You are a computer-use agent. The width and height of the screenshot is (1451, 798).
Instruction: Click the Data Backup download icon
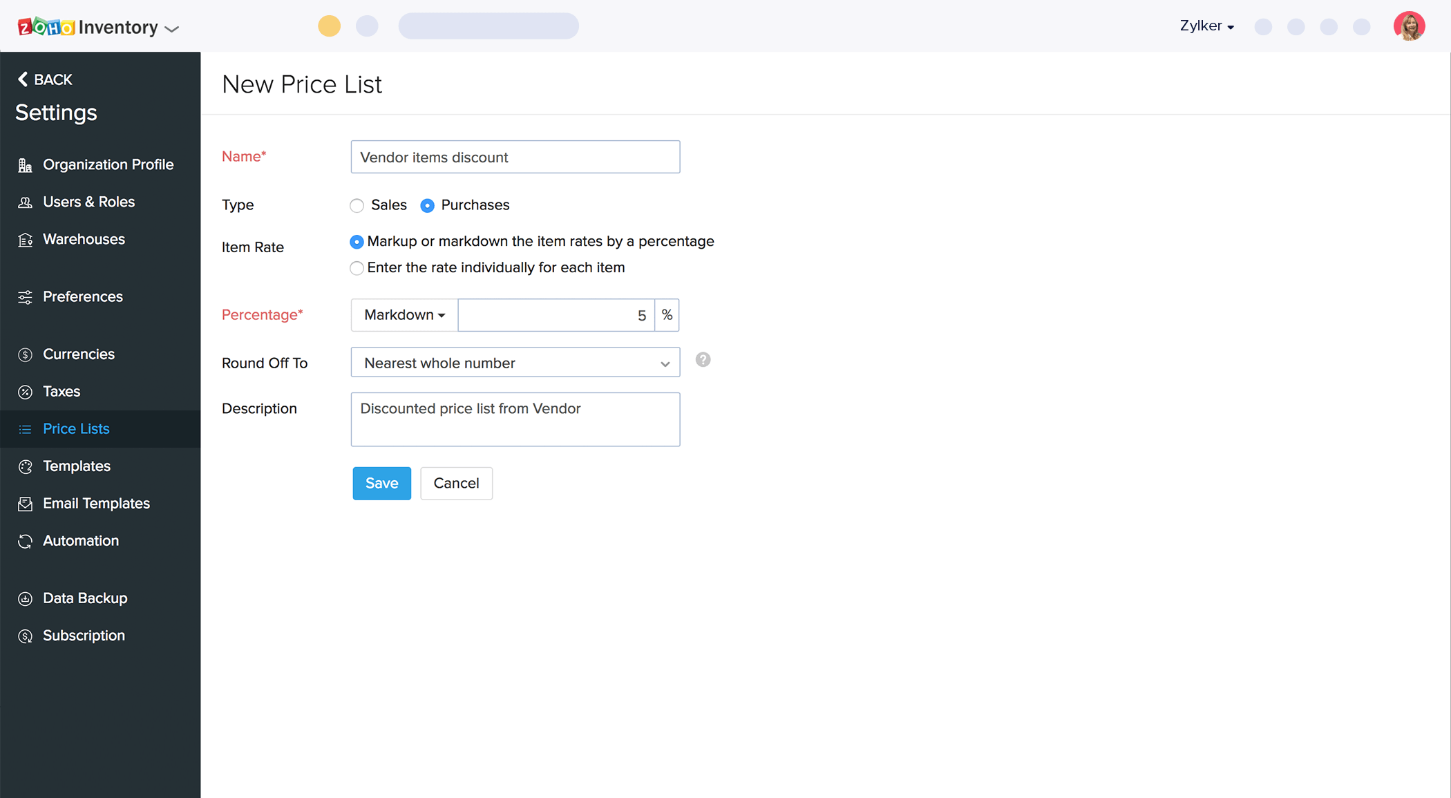pyautogui.click(x=25, y=598)
